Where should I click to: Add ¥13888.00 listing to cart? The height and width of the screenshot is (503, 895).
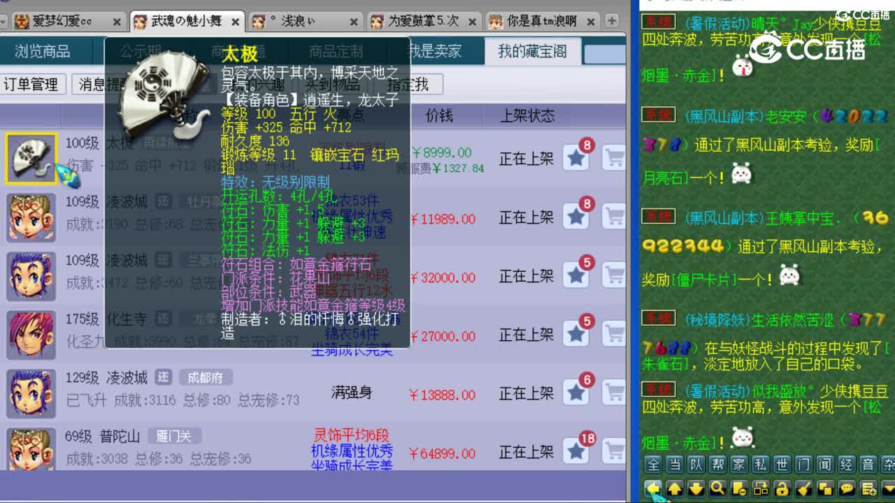point(613,393)
